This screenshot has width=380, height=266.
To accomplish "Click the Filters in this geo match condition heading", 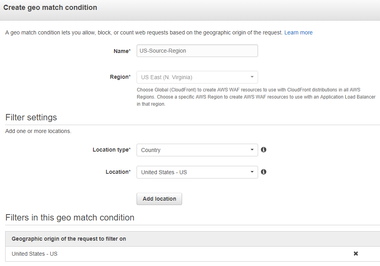I will tap(70, 218).
